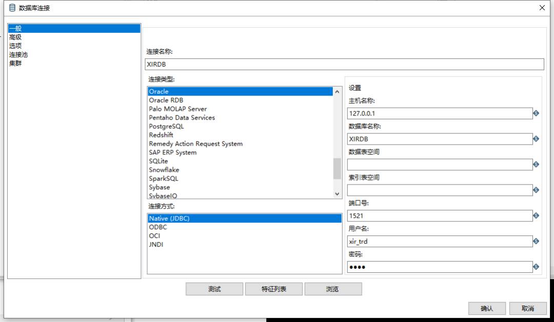Open the 特征列表 button
The height and width of the screenshot is (322, 554).
point(274,289)
